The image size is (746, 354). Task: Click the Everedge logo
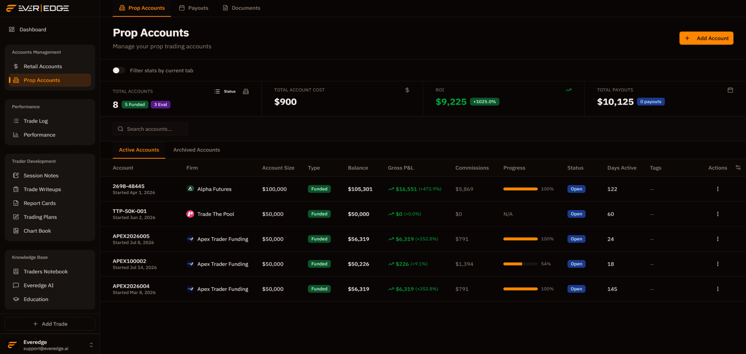click(x=38, y=8)
